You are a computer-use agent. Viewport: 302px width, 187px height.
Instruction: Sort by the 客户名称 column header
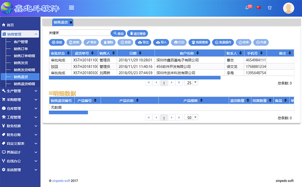[x=189, y=53]
